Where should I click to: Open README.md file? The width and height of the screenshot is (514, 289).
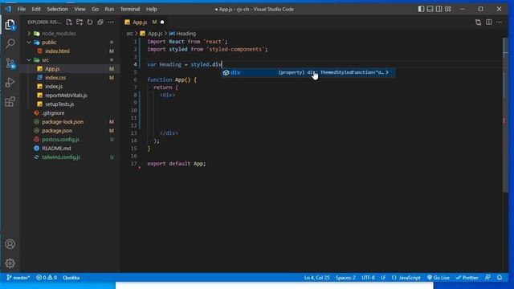coord(56,149)
